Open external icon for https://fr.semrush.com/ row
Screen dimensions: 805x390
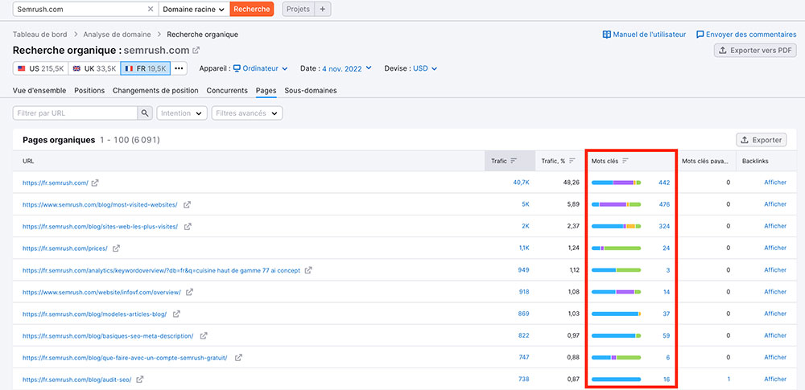click(x=95, y=183)
